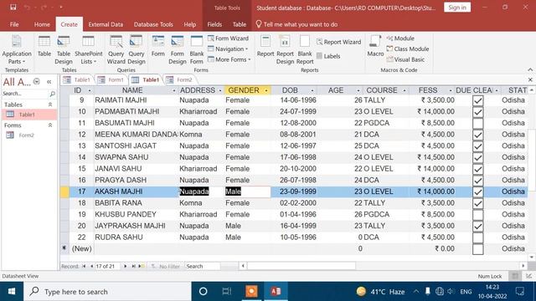Open ADDRESS column filter dropdown
The image size is (536, 301).
(x=220, y=90)
